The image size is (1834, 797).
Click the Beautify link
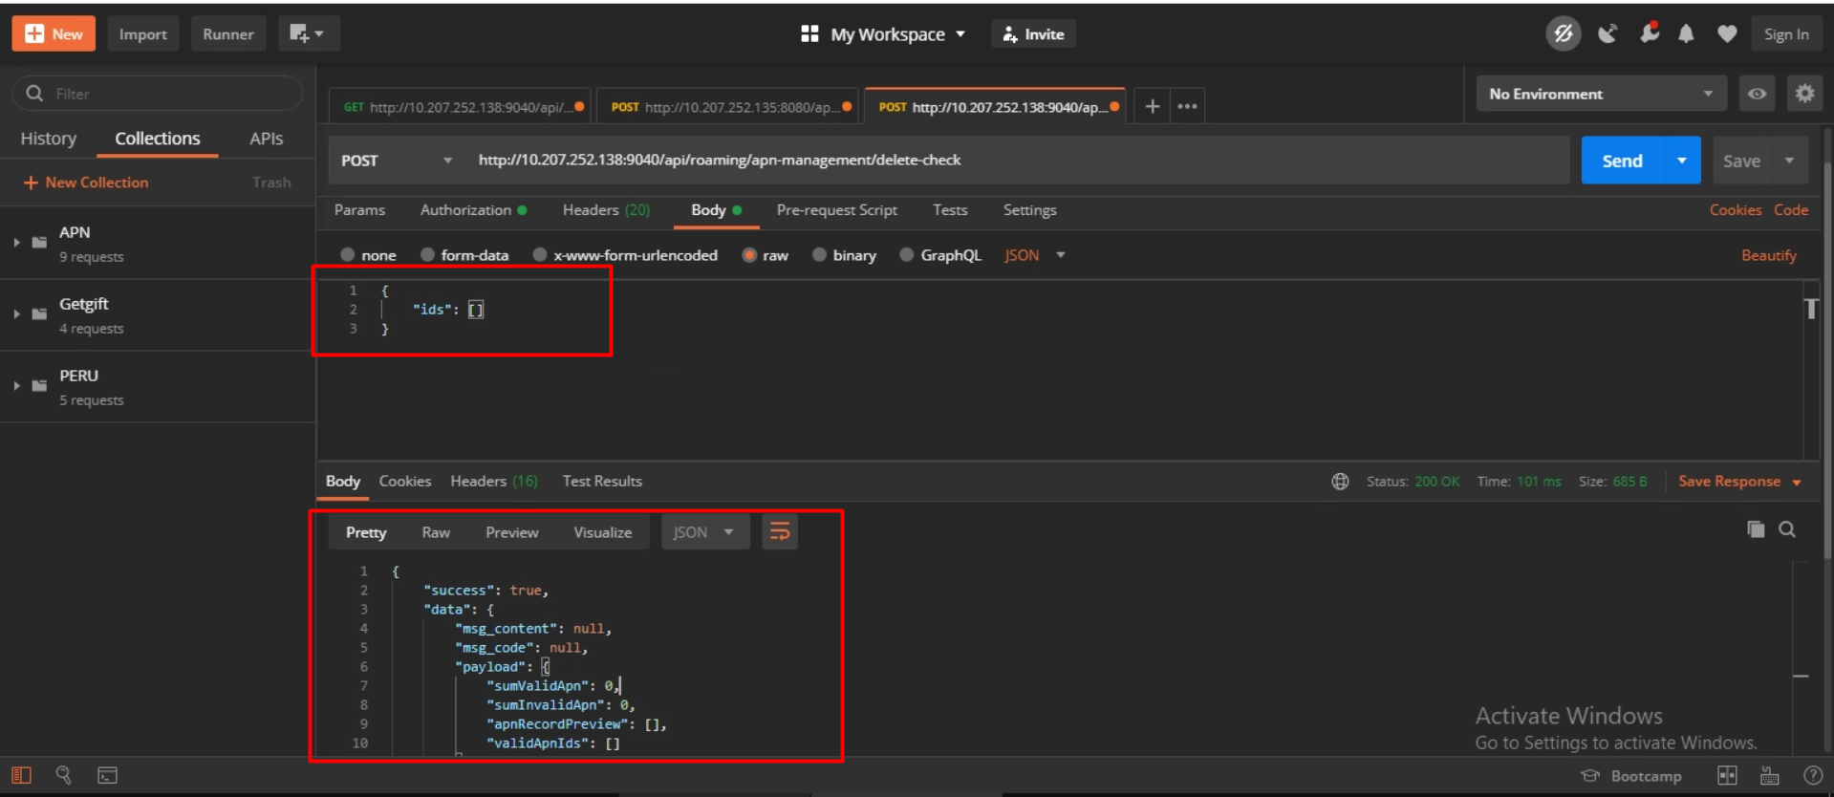[1768, 255]
